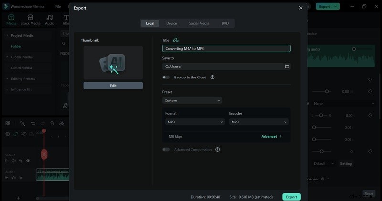The height and width of the screenshot is (201, 382).
Task: Click the undo arrow in timeline toolbar
Action: pyautogui.click(x=33, y=123)
